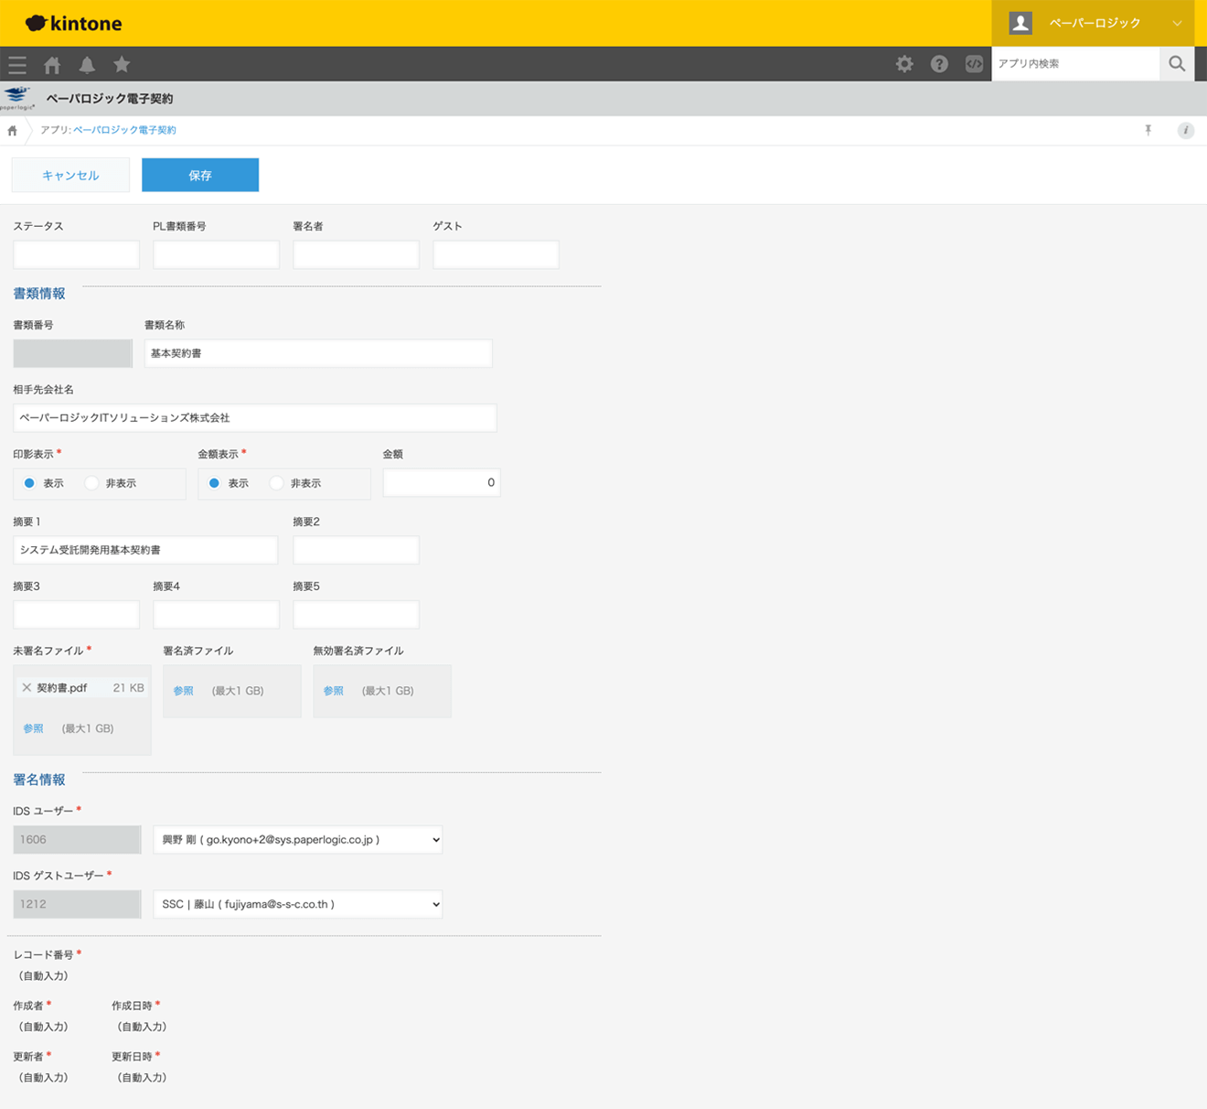The width and height of the screenshot is (1207, 1109).
Task: Open the hamburger menu icon
Action: [17, 65]
